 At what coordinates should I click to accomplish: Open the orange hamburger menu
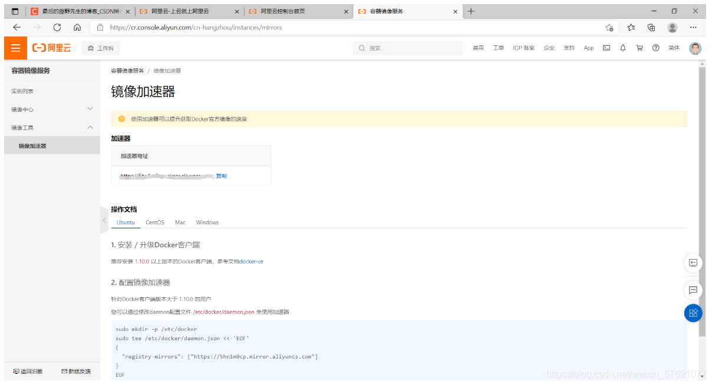(15, 48)
